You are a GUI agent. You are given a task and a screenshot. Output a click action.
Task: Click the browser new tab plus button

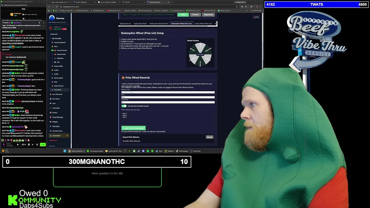[x=172, y=2]
